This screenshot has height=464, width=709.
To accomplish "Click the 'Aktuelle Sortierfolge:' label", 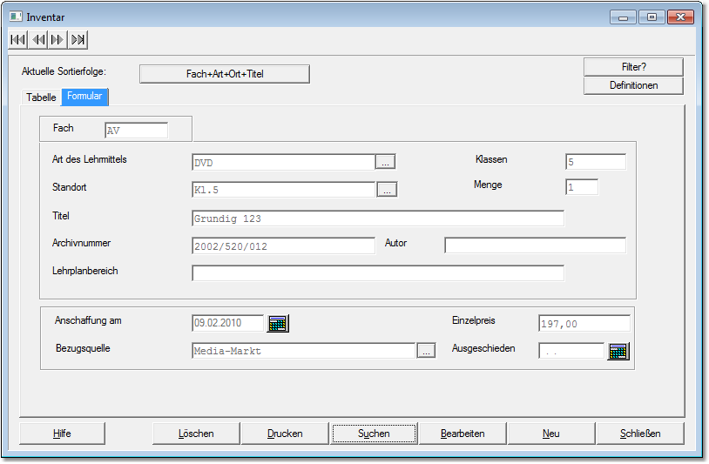I will [64, 71].
